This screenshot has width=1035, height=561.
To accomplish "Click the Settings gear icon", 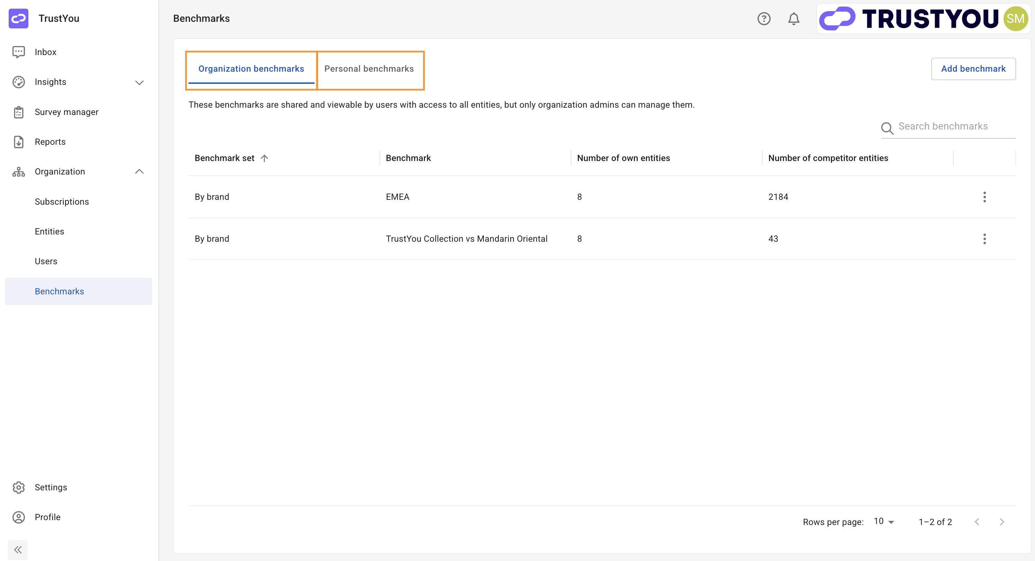I will pos(18,487).
